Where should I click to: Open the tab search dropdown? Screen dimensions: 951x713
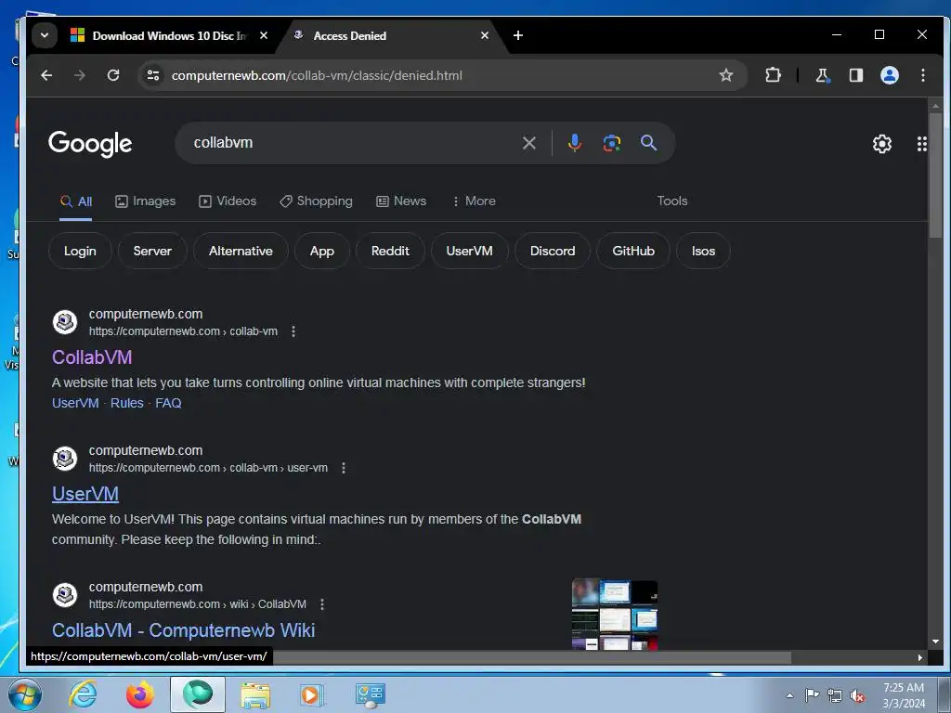click(x=45, y=36)
